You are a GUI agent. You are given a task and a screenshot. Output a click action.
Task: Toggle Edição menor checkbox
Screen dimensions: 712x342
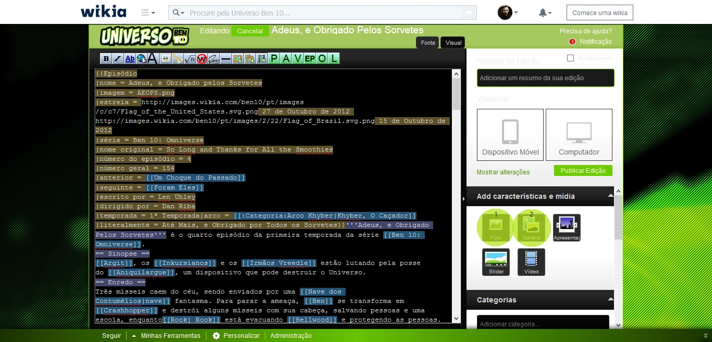[570, 58]
